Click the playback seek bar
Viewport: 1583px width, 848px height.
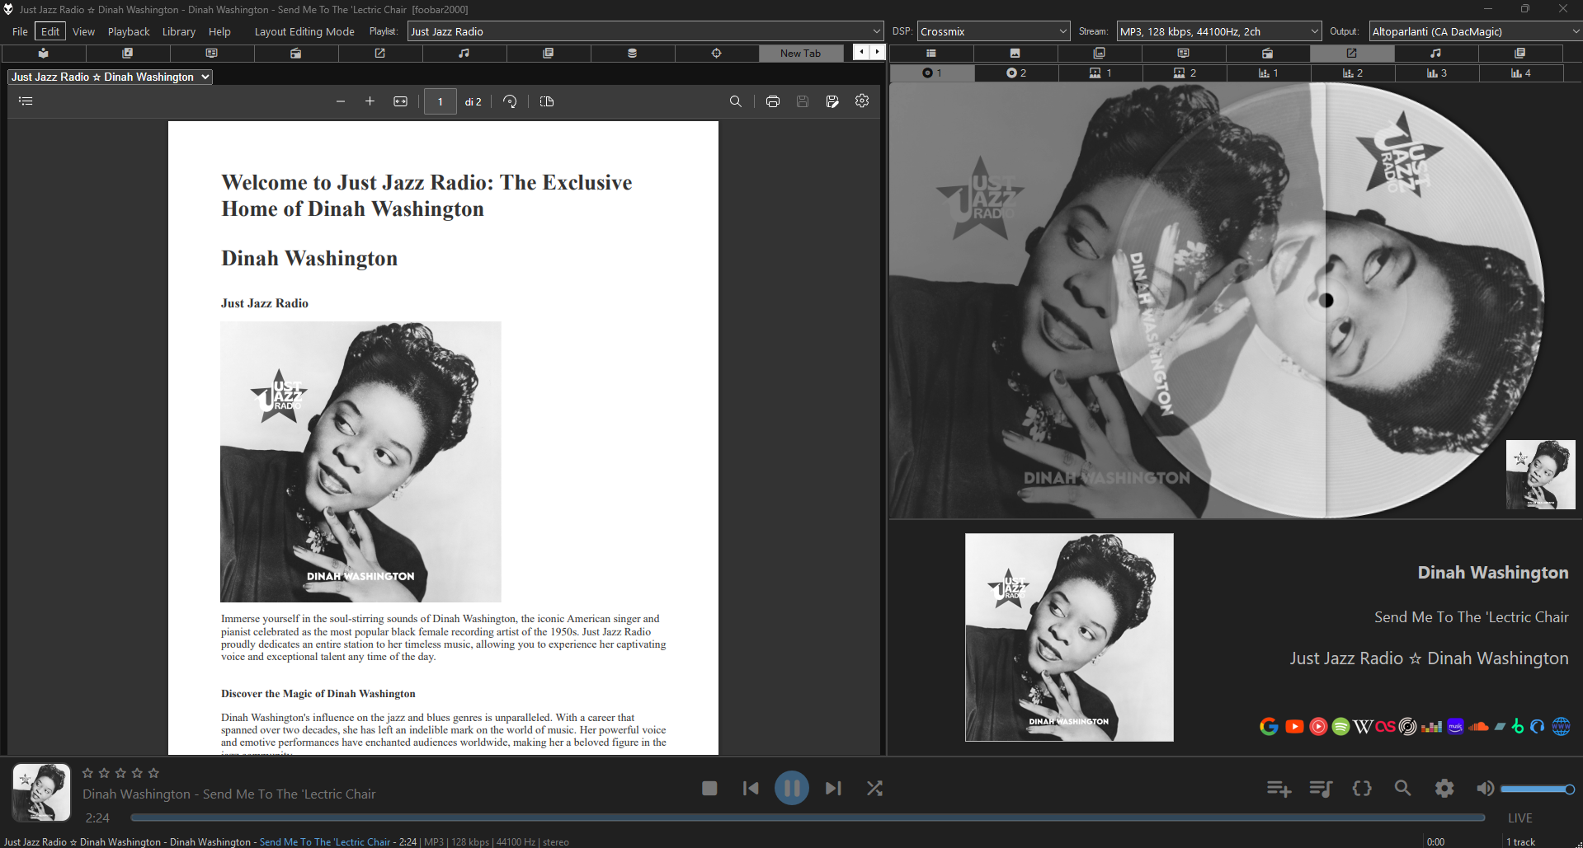click(x=808, y=818)
